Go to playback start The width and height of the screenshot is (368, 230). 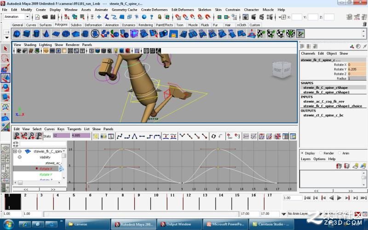pos(307,198)
